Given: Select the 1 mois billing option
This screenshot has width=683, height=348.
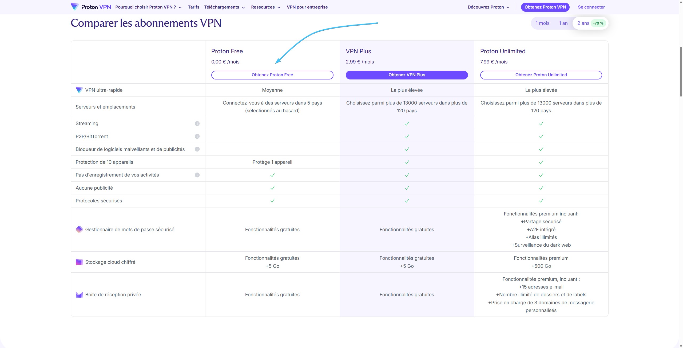Looking at the screenshot, I should point(542,23).
